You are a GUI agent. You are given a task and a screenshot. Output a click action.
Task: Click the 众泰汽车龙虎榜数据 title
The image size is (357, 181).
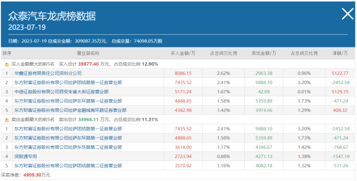pos(52,16)
